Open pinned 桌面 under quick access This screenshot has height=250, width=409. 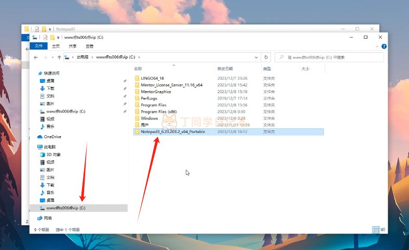pyautogui.click(x=50, y=81)
